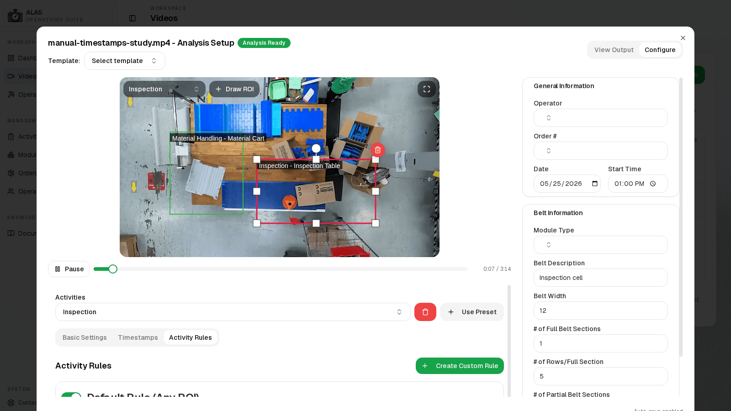Click the General Information heading
Viewport: 731px width, 411px height.
(x=564, y=86)
